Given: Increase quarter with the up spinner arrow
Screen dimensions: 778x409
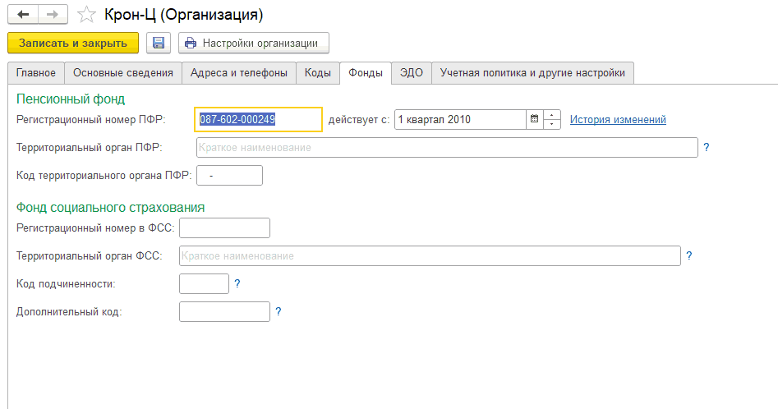Looking at the screenshot, I should (x=552, y=115).
